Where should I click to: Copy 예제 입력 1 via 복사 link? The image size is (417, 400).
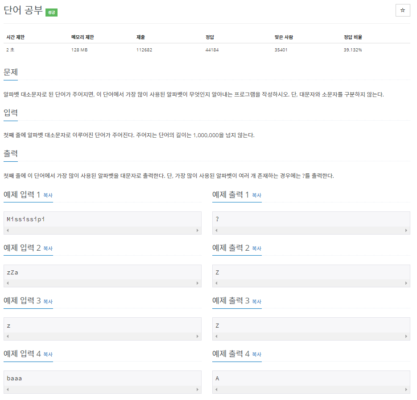click(48, 195)
